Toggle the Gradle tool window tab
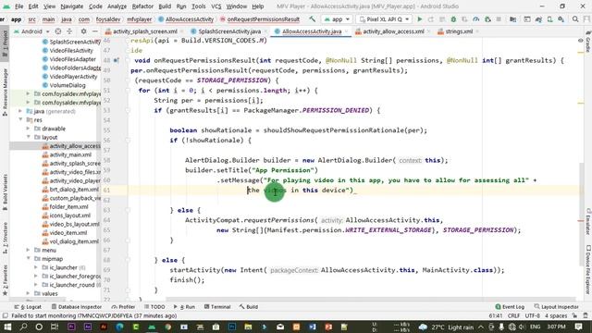The width and height of the screenshot is (592, 333). (x=588, y=43)
